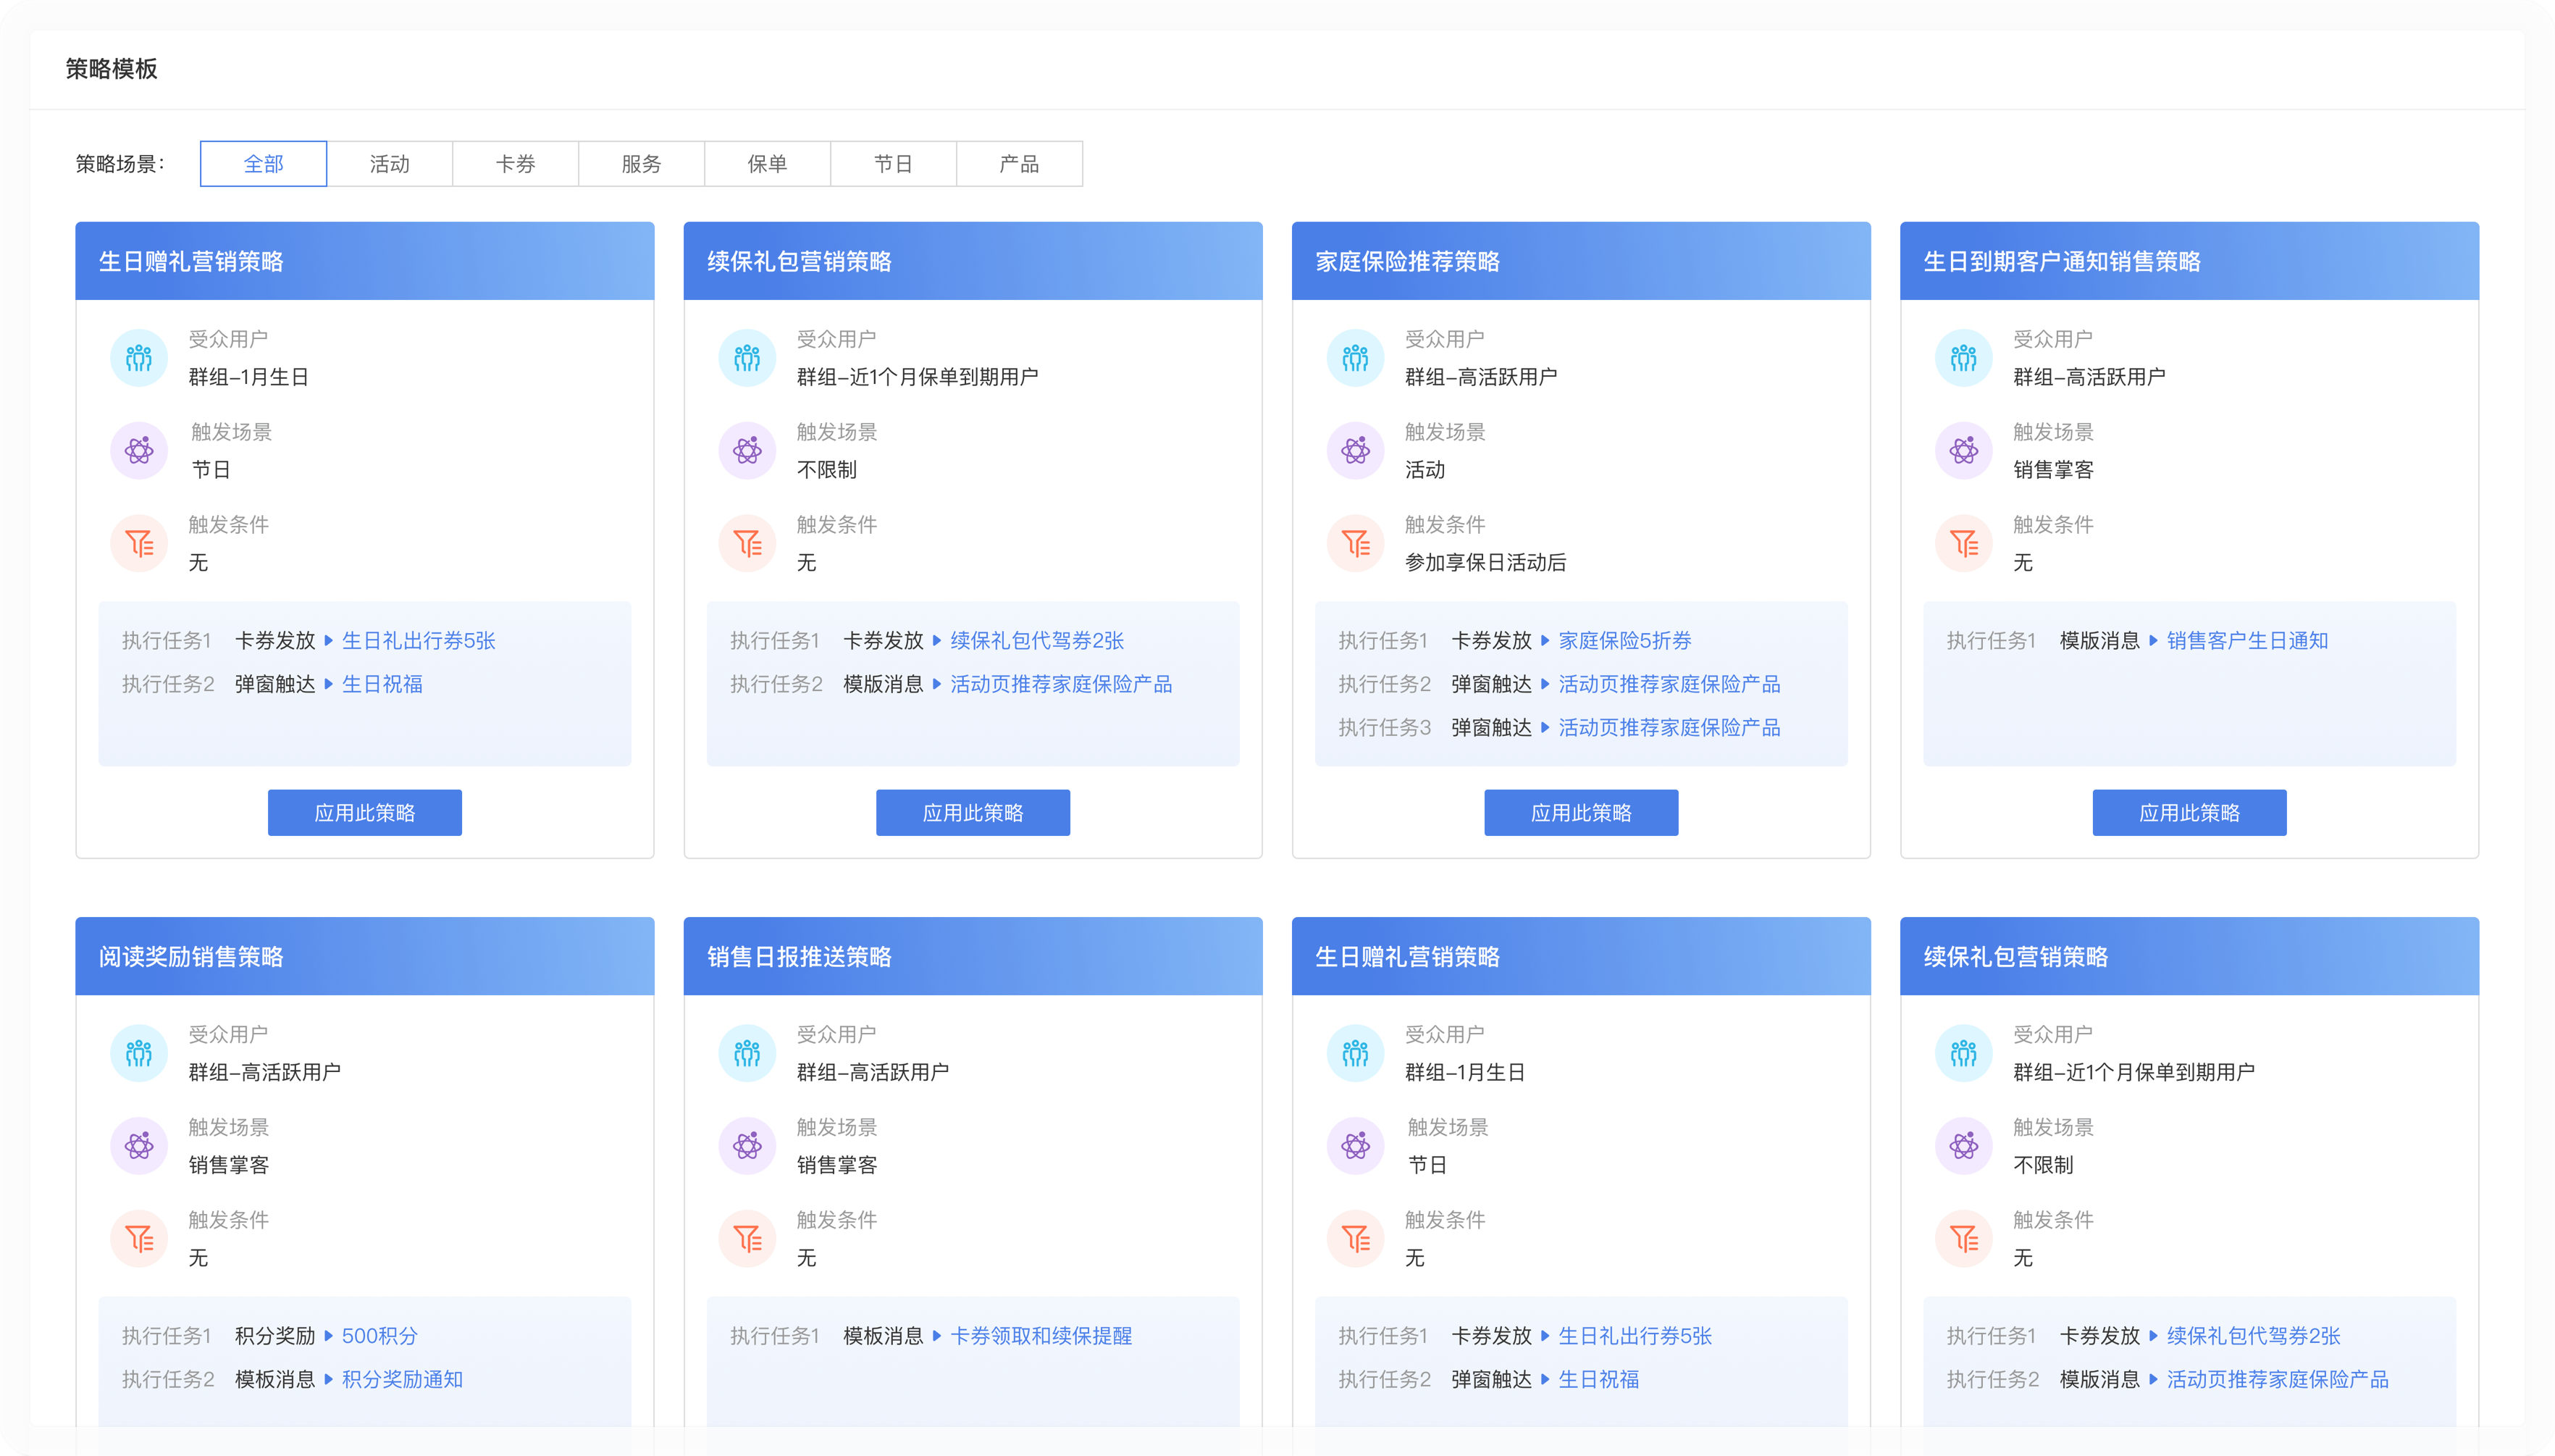Select the 全部 scene tab
Viewport: 2555px width, 1456px height.
[x=264, y=164]
